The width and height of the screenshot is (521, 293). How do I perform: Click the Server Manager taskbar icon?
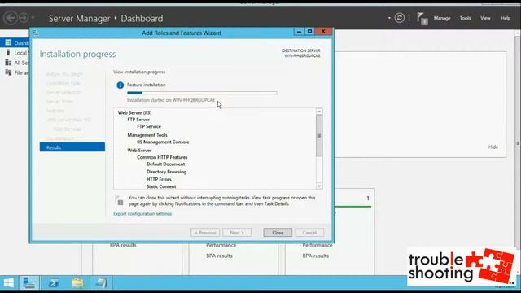[29, 283]
